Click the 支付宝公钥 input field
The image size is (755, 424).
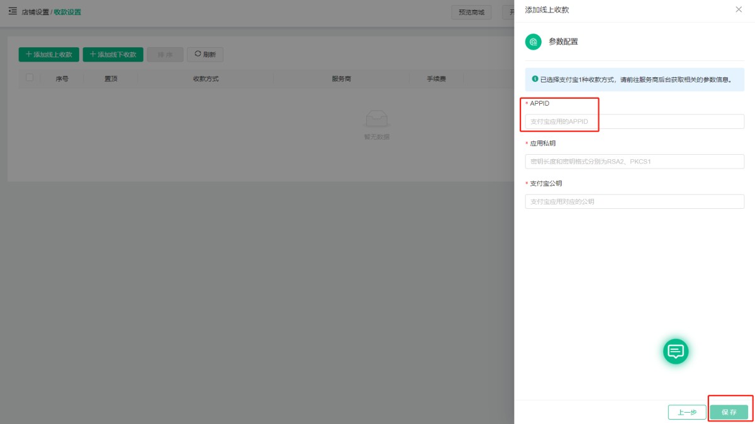[x=634, y=202]
